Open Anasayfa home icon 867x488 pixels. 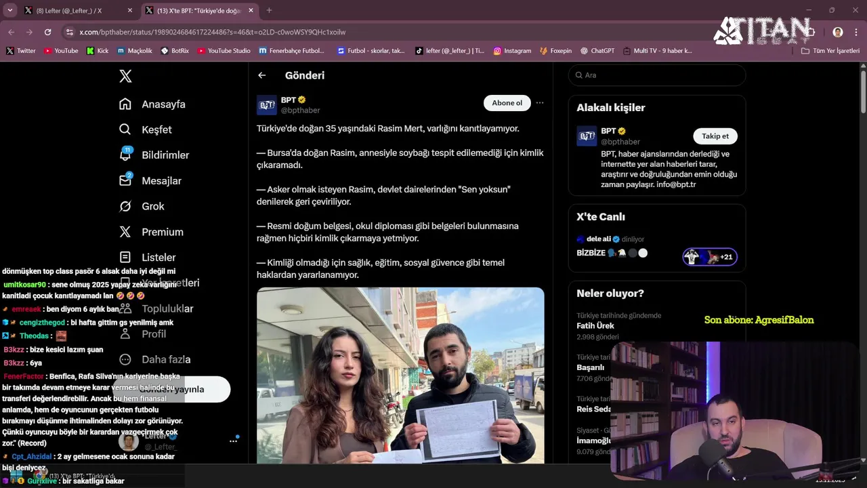coord(125,104)
